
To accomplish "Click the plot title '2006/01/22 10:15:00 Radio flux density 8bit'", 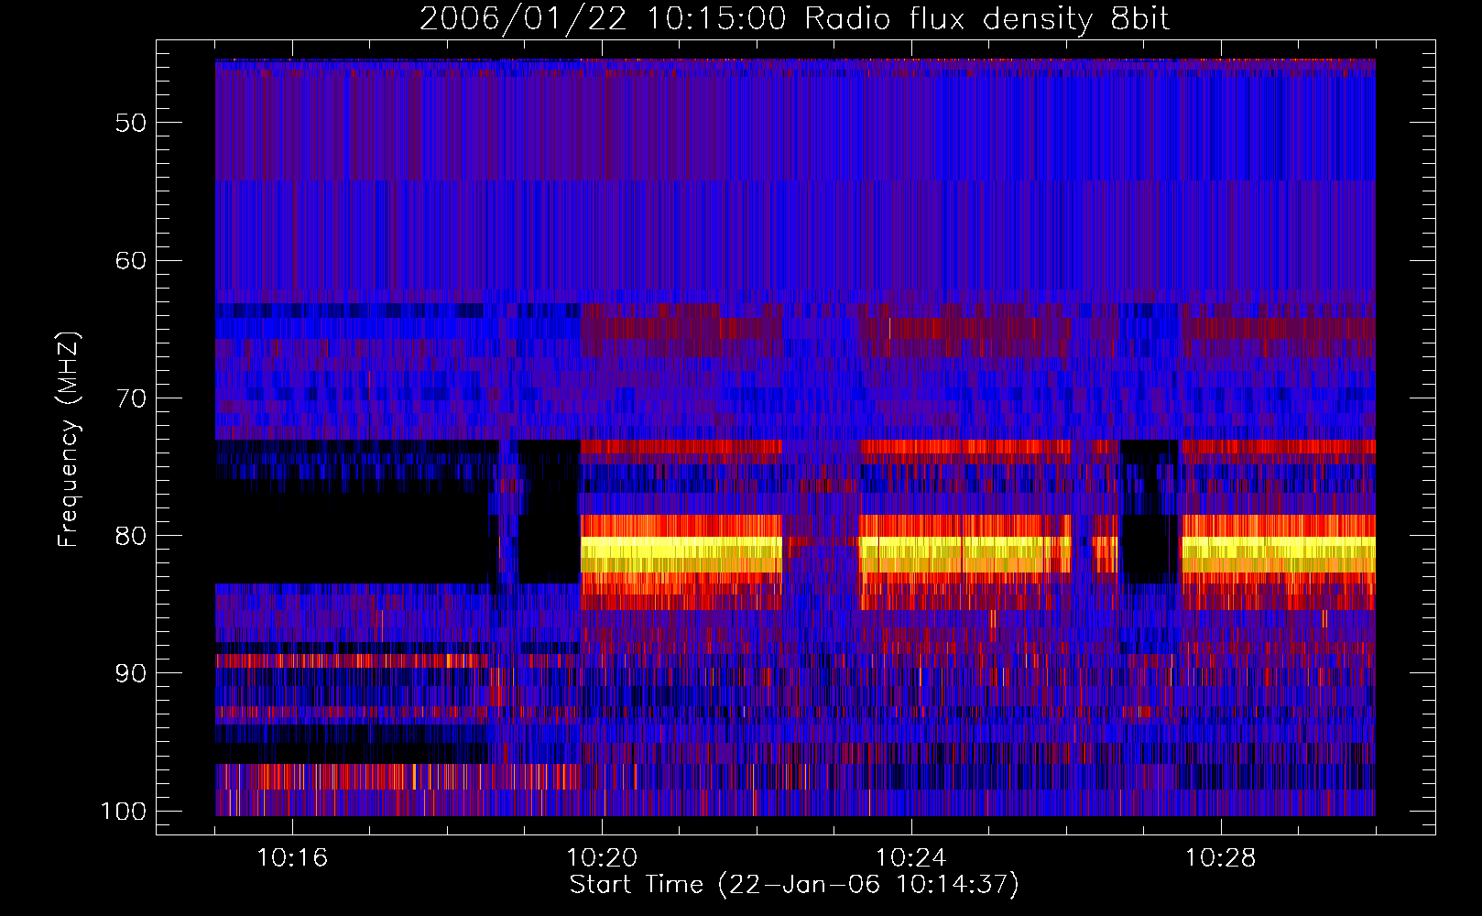I will (x=794, y=19).
